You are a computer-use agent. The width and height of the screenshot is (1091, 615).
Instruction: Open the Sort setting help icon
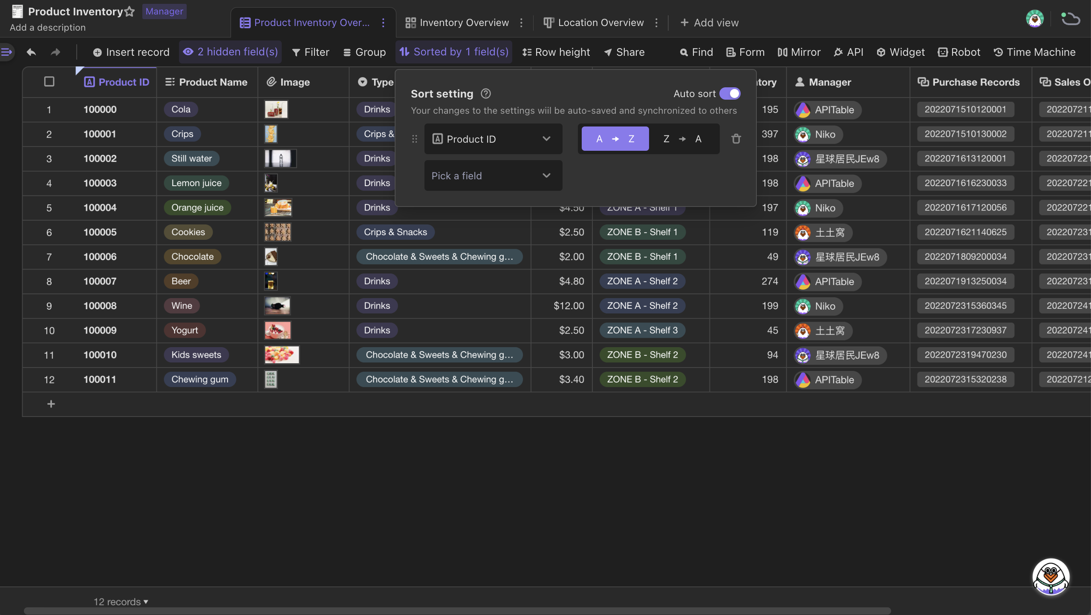click(486, 94)
